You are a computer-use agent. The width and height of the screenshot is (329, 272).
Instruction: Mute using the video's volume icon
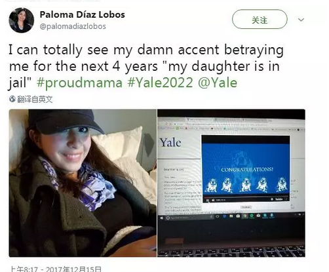[213, 200]
